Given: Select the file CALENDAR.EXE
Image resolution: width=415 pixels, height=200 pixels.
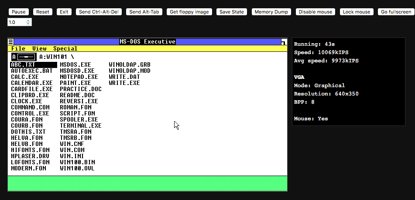Looking at the screenshot, I should tap(32, 83).
